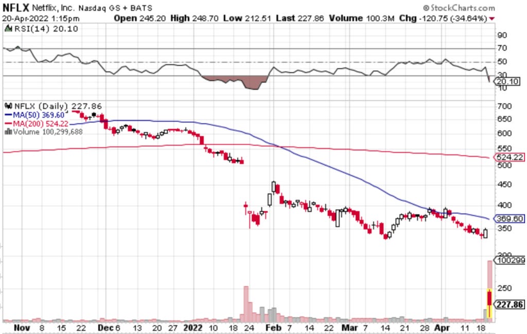Click the 369.60 MA(50) price tag
The height and width of the screenshot is (334, 527).
tap(509, 219)
